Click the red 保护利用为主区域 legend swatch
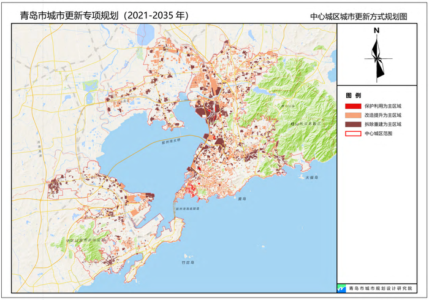This screenshot has width=429, height=300. [x=353, y=106]
